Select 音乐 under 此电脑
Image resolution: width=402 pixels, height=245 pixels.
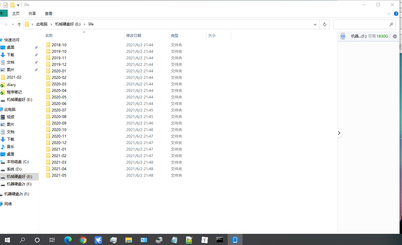[11, 147]
